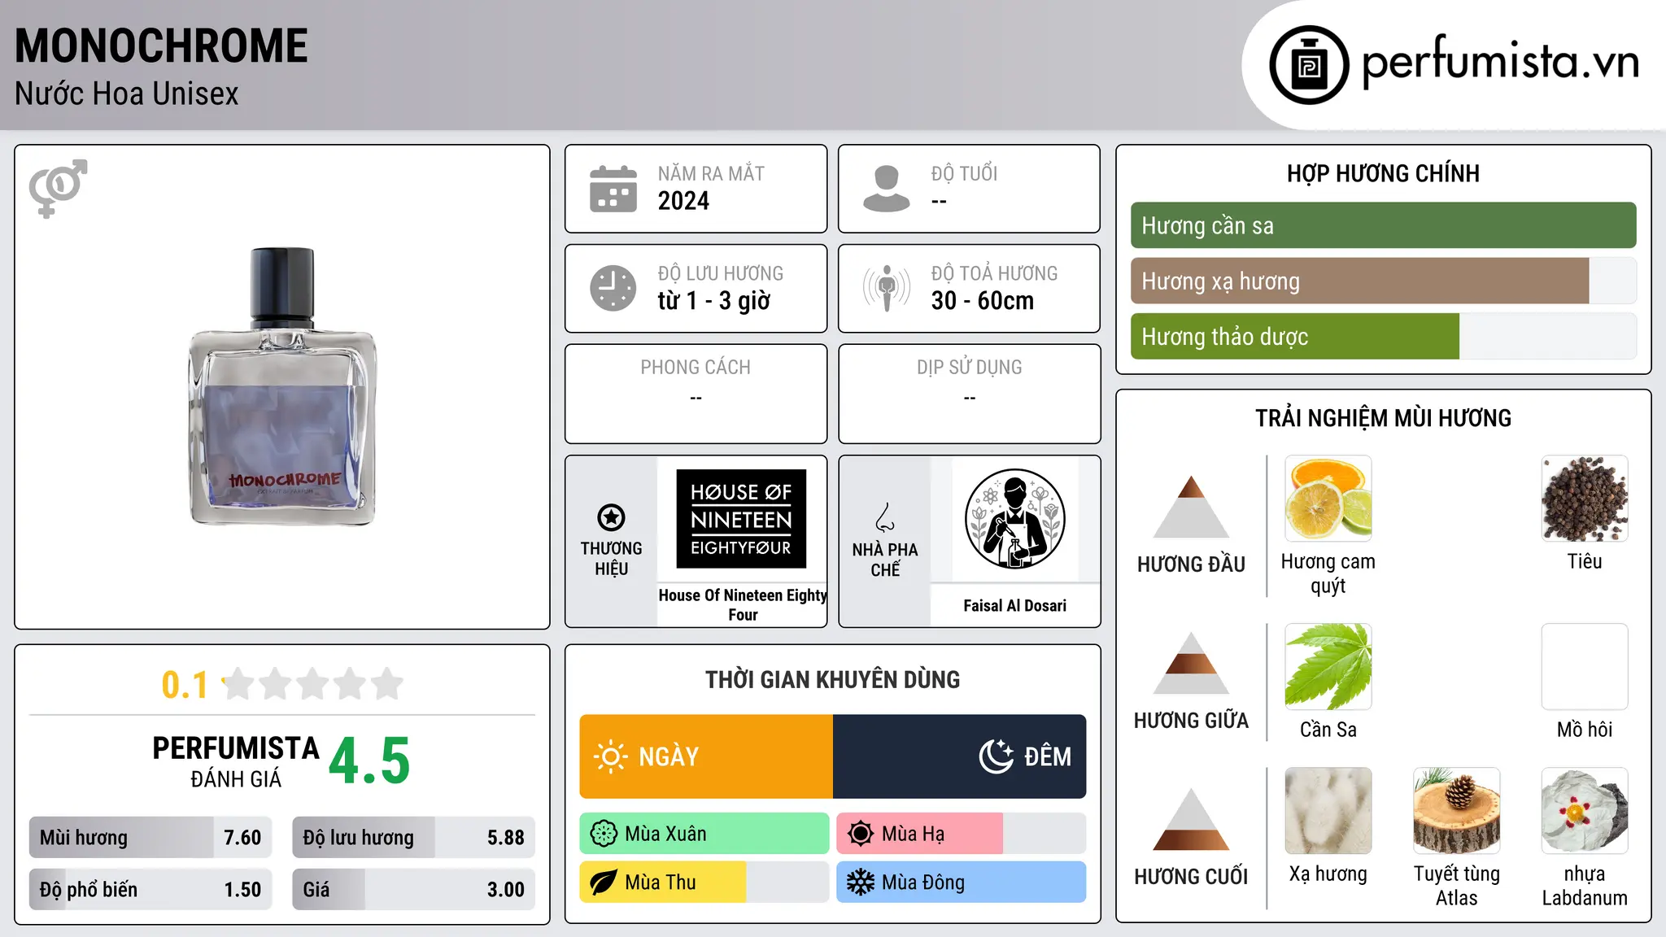Click the user rating value 0.1

point(185,685)
